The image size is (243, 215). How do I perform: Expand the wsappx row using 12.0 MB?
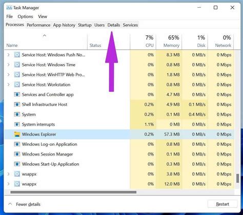point(8,184)
